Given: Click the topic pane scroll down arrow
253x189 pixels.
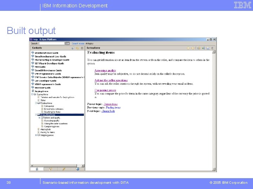Looking at the screenshot, I should point(214,169).
